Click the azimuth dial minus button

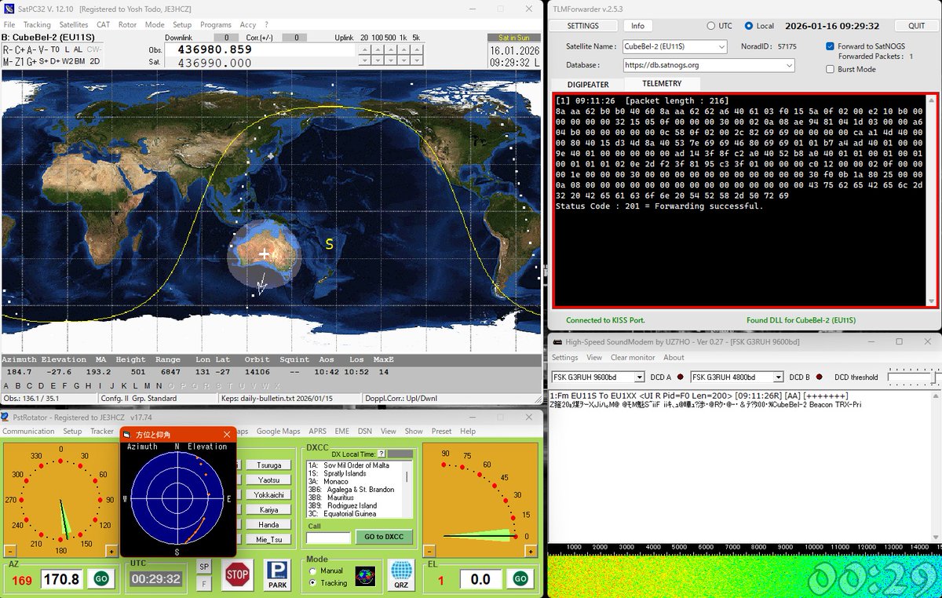[x=10, y=551]
